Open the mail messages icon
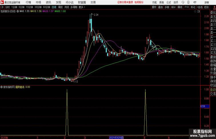The image size is (216, 139). 195,2
